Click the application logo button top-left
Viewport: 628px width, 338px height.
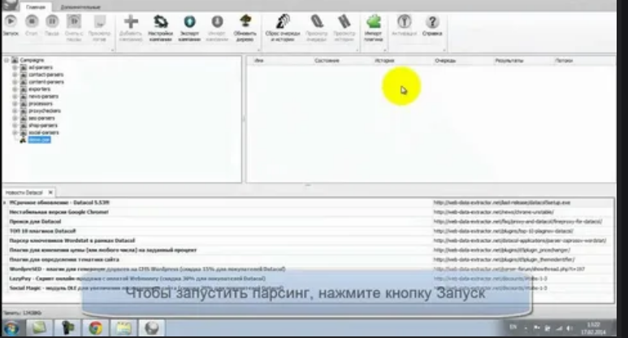pyautogui.click(x=9, y=5)
